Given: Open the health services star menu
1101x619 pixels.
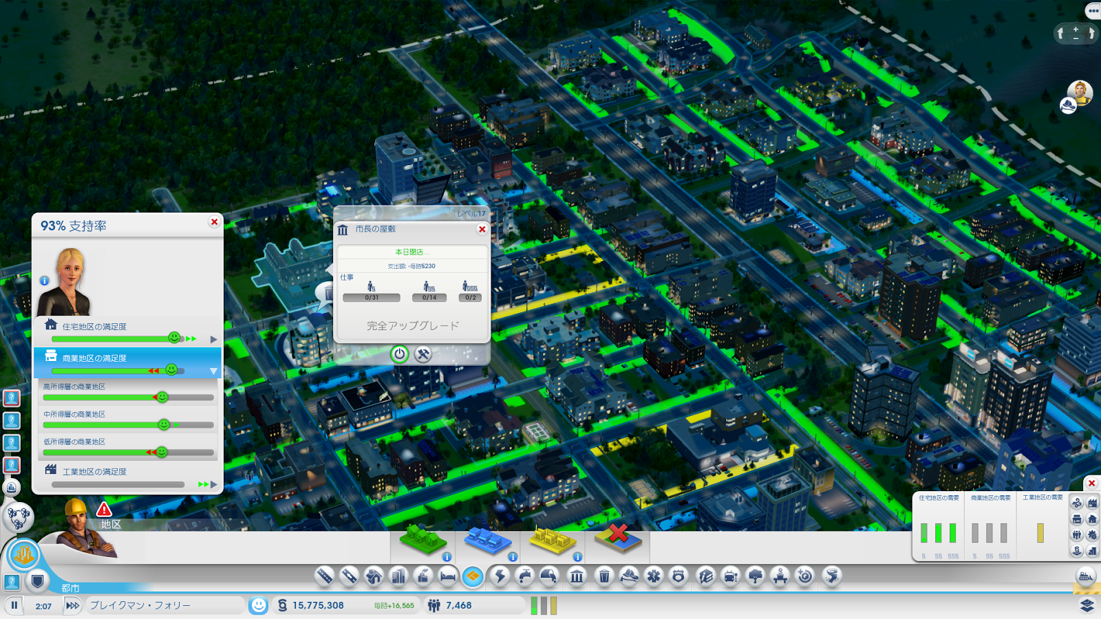Looking at the screenshot, I should coord(654,576).
